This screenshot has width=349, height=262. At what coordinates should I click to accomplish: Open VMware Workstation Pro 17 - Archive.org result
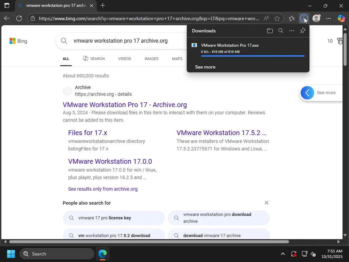click(x=125, y=105)
